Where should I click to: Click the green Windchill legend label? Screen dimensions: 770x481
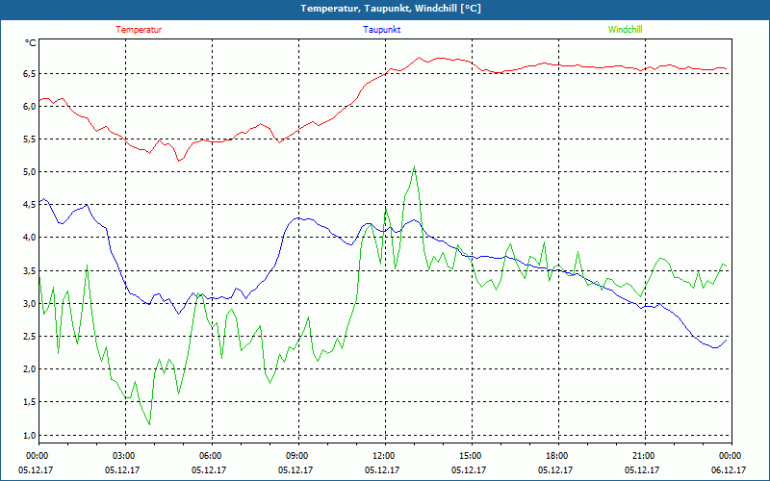pos(625,30)
